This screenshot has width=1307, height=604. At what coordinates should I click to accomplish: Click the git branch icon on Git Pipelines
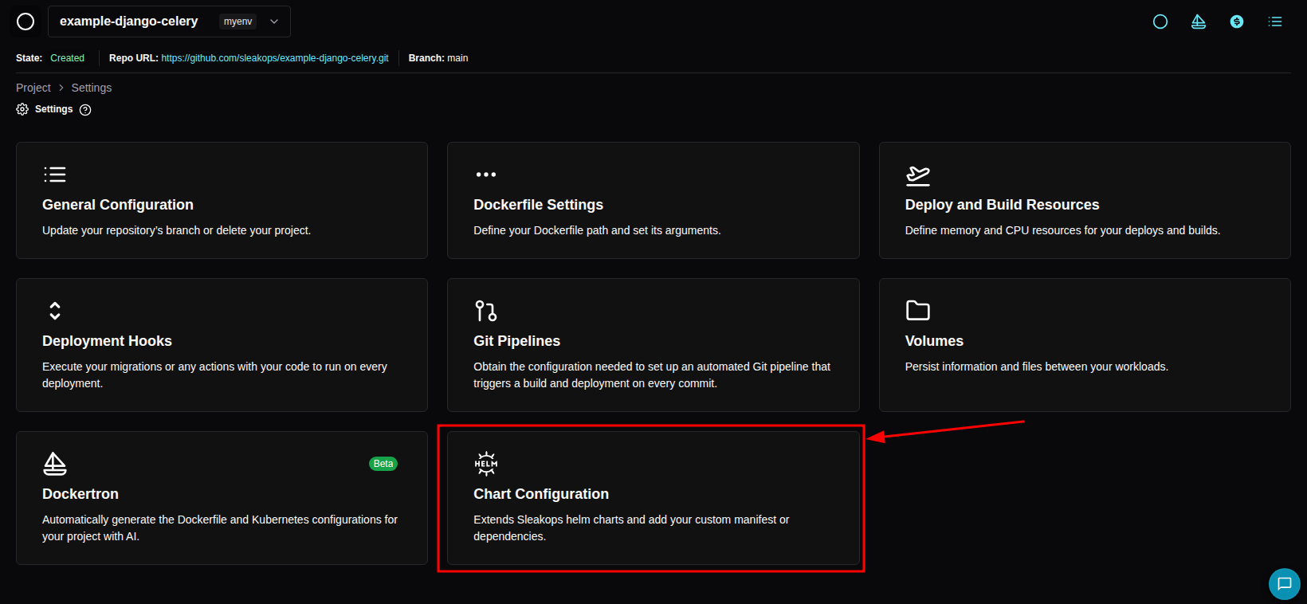click(486, 311)
